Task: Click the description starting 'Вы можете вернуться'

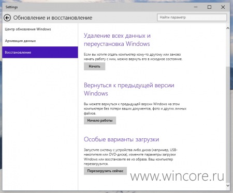Action: click(x=135, y=109)
